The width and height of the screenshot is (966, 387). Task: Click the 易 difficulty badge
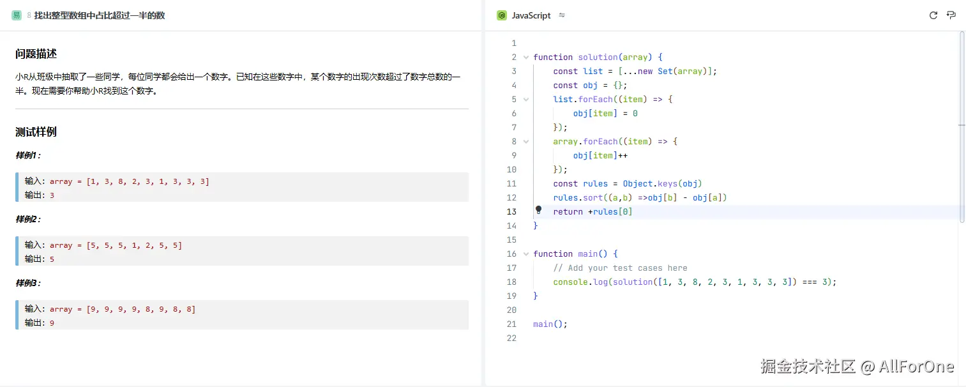coord(16,15)
